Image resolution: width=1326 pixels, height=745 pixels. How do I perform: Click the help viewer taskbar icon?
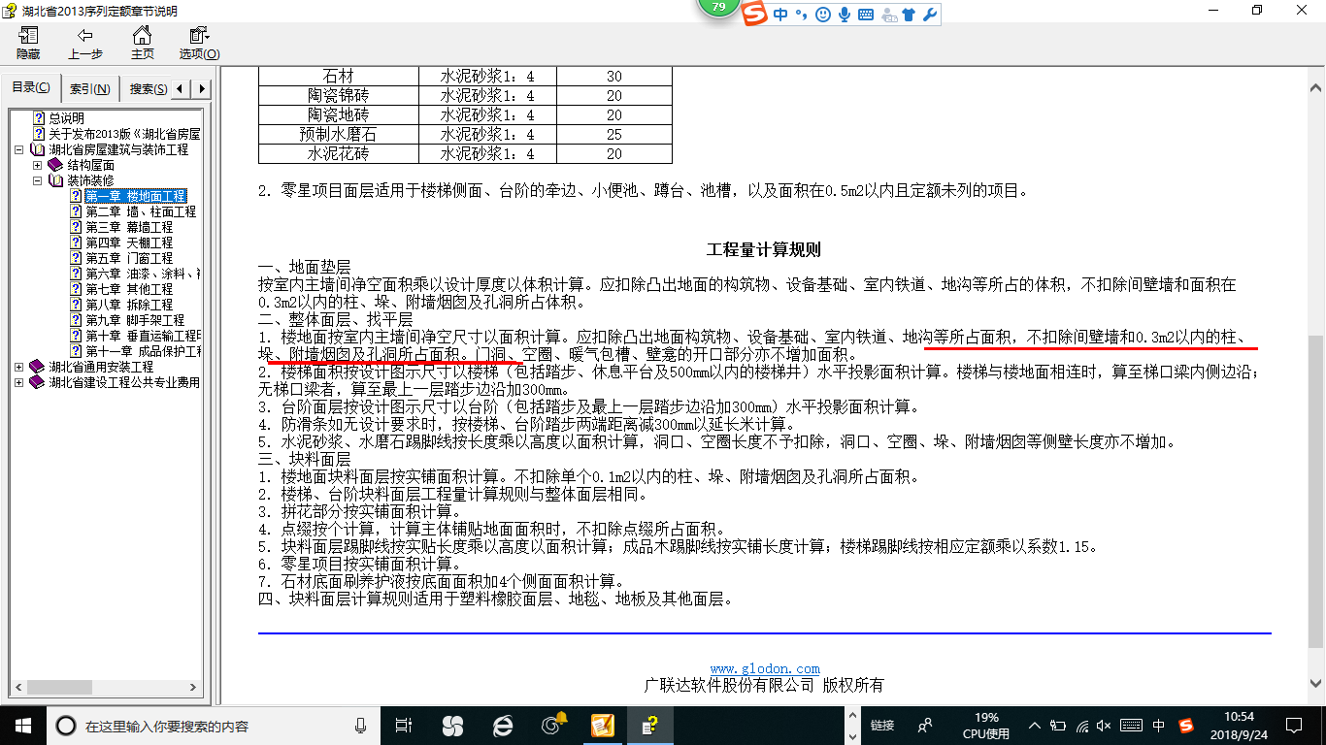click(652, 725)
